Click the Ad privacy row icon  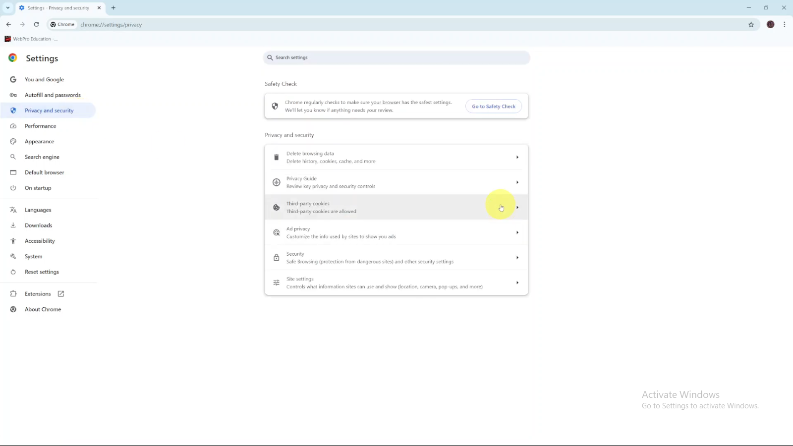[277, 232]
